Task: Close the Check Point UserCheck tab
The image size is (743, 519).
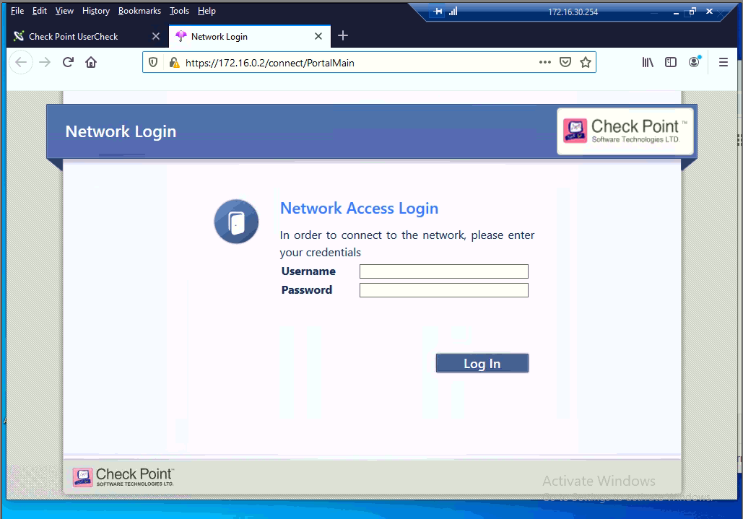Action: [155, 36]
